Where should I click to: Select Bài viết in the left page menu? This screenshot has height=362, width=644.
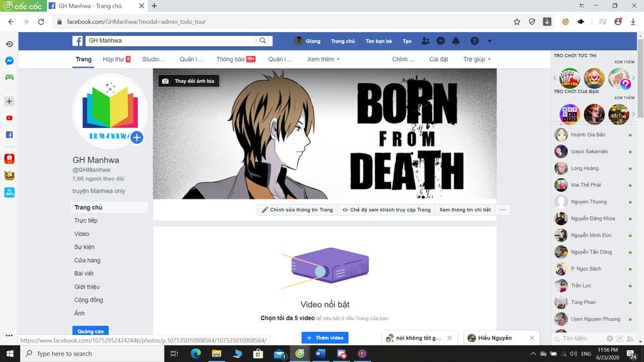[84, 273]
